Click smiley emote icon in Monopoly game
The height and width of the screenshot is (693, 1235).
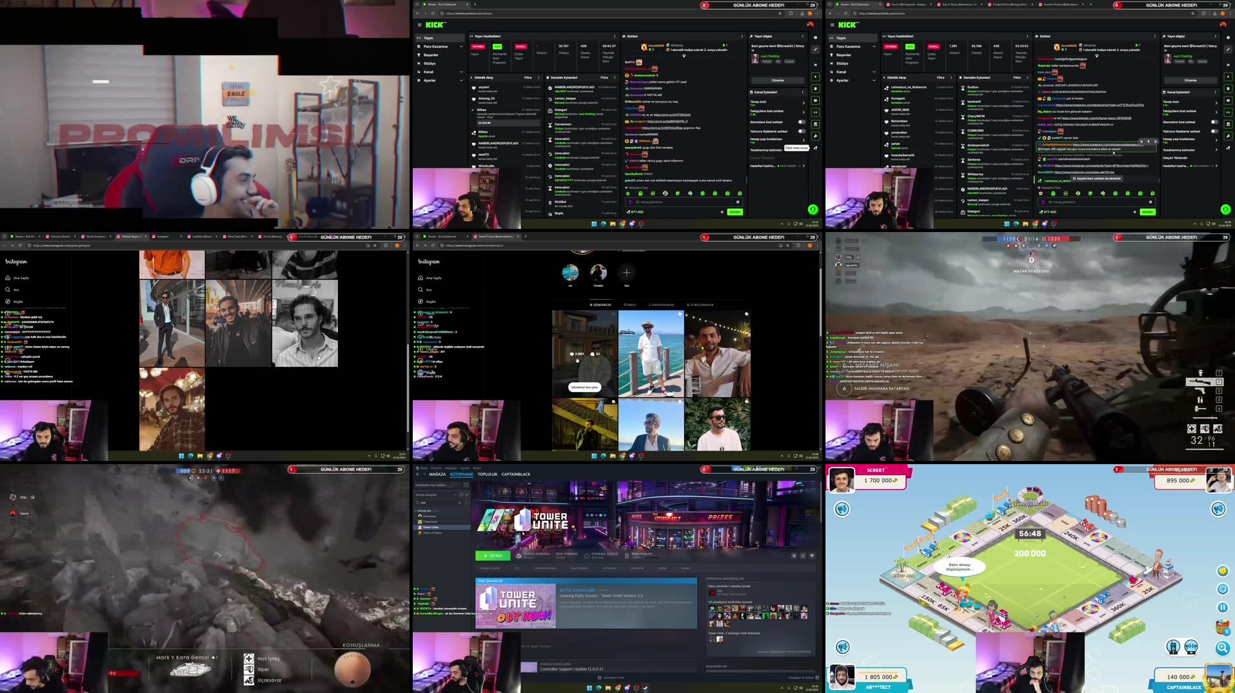point(1222,589)
